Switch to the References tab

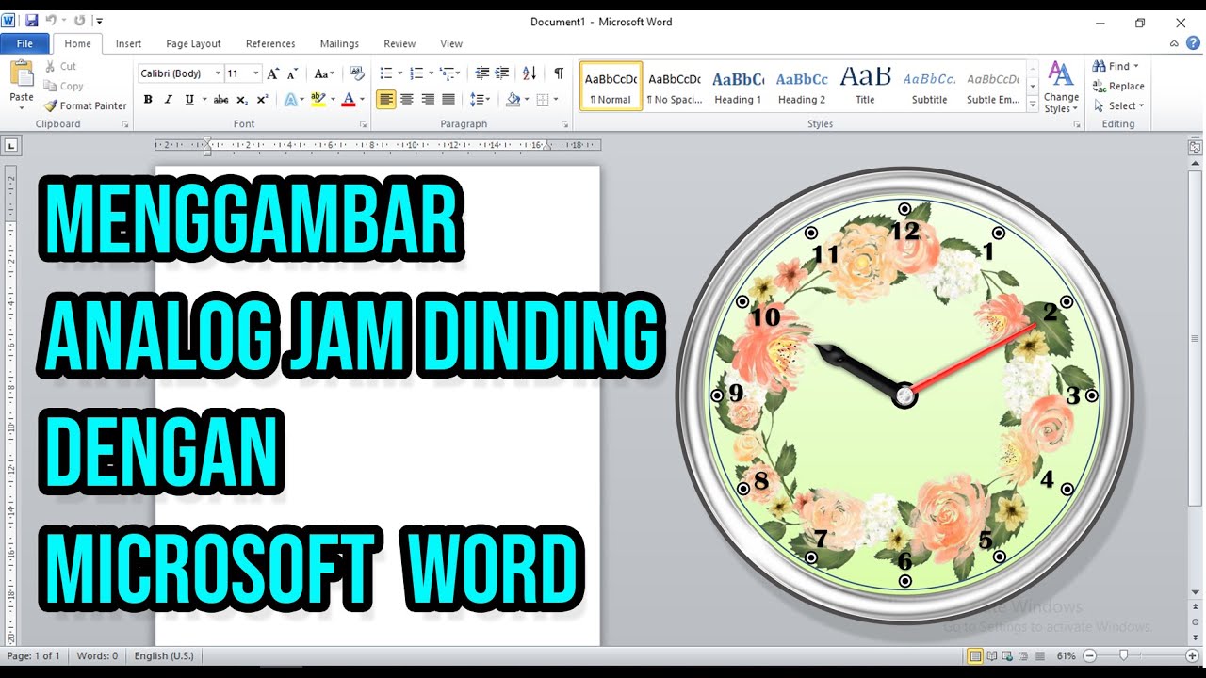[x=270, y=43]
